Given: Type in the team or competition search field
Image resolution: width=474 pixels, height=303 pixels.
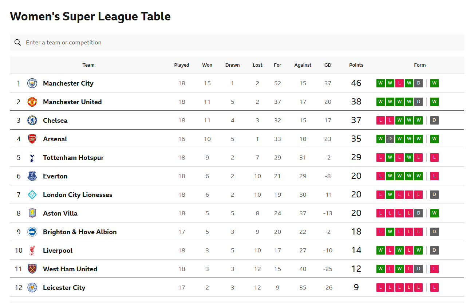Looking at the screenshot, I should [218, 43].
